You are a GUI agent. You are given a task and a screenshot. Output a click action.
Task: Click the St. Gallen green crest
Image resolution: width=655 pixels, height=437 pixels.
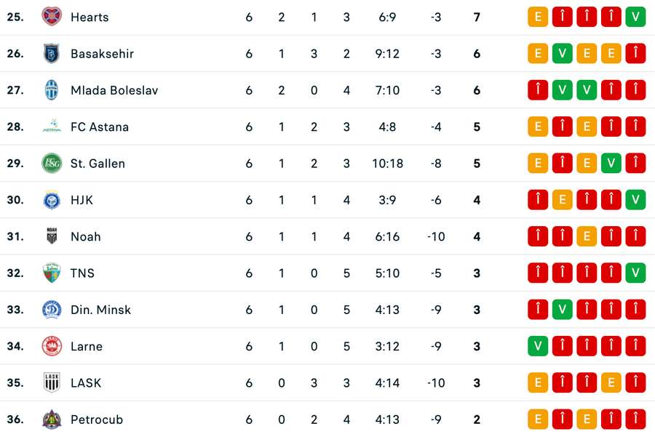tap(52, 164)
